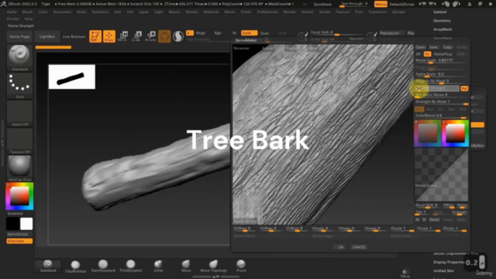Viewport: 496px width, 279px height.
Task: Expand the Display Properties section
Action: (x=449, y=262)
